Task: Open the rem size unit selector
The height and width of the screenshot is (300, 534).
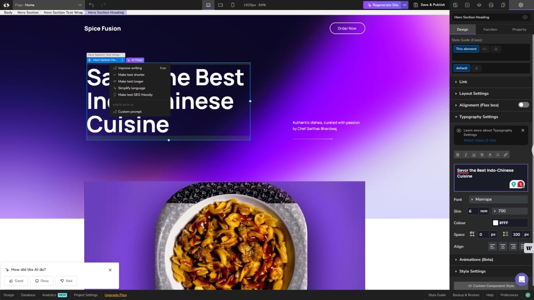Action: (484, 211)
